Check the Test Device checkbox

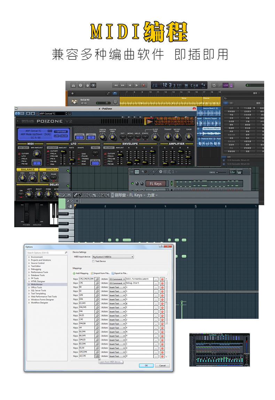[93, 261]
